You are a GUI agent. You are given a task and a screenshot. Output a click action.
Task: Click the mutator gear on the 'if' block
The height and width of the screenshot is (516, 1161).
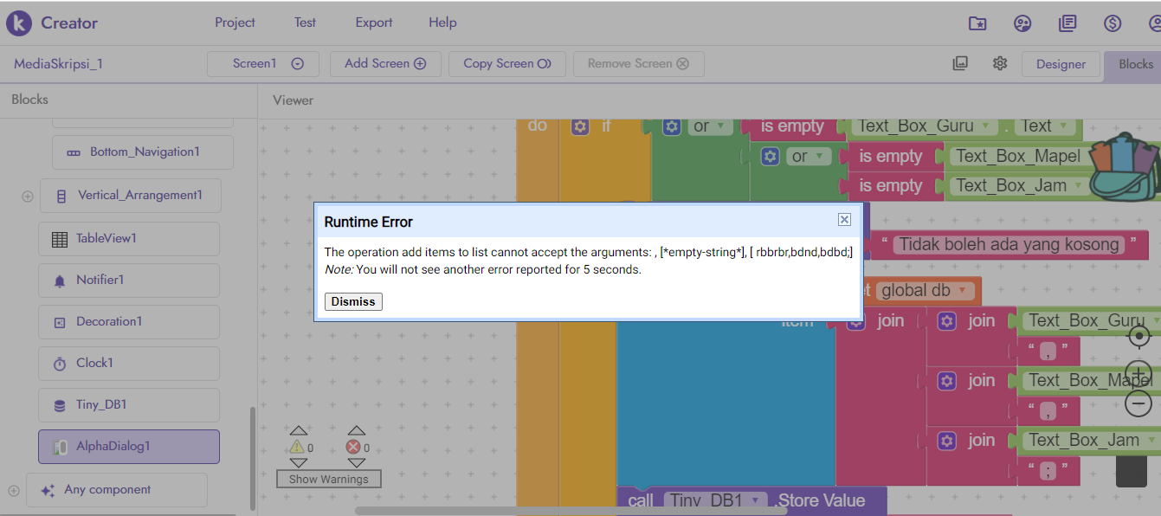click(580, 126)
